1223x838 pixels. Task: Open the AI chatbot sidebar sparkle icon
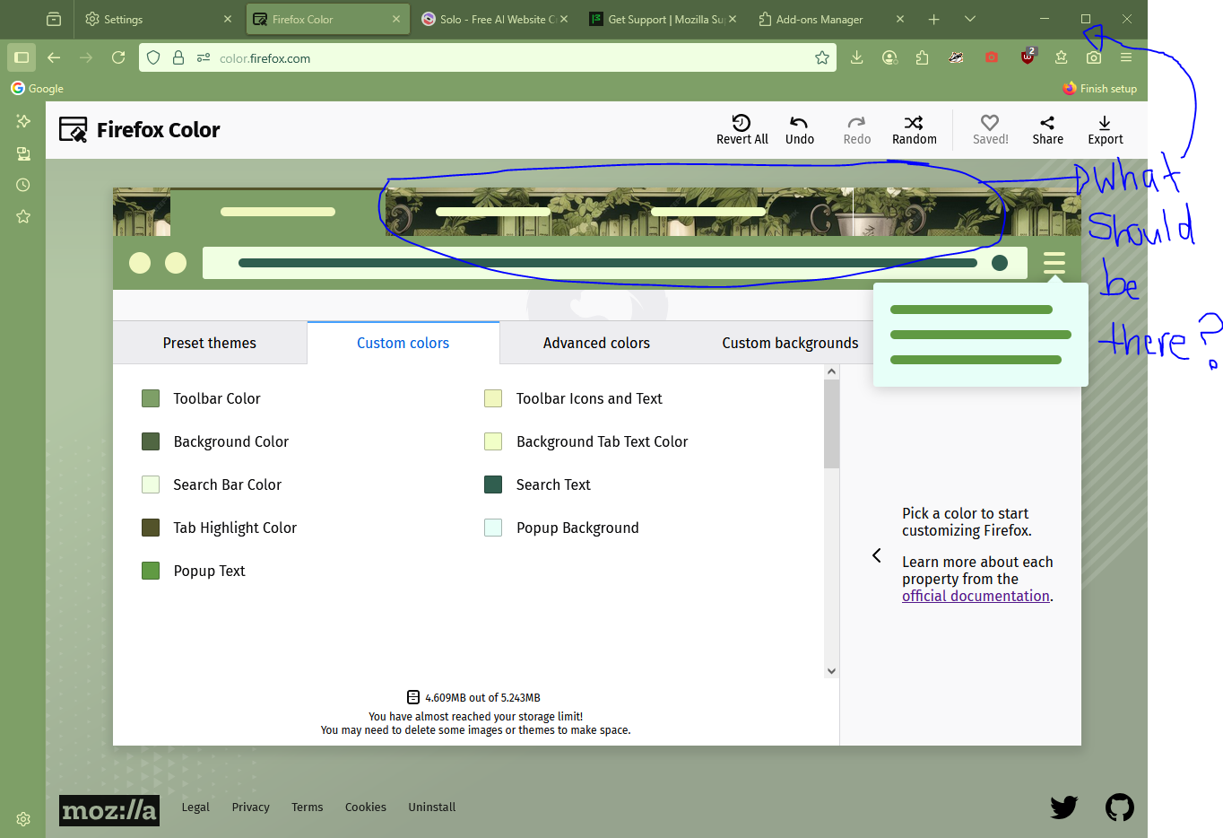[x=23, y=121]
